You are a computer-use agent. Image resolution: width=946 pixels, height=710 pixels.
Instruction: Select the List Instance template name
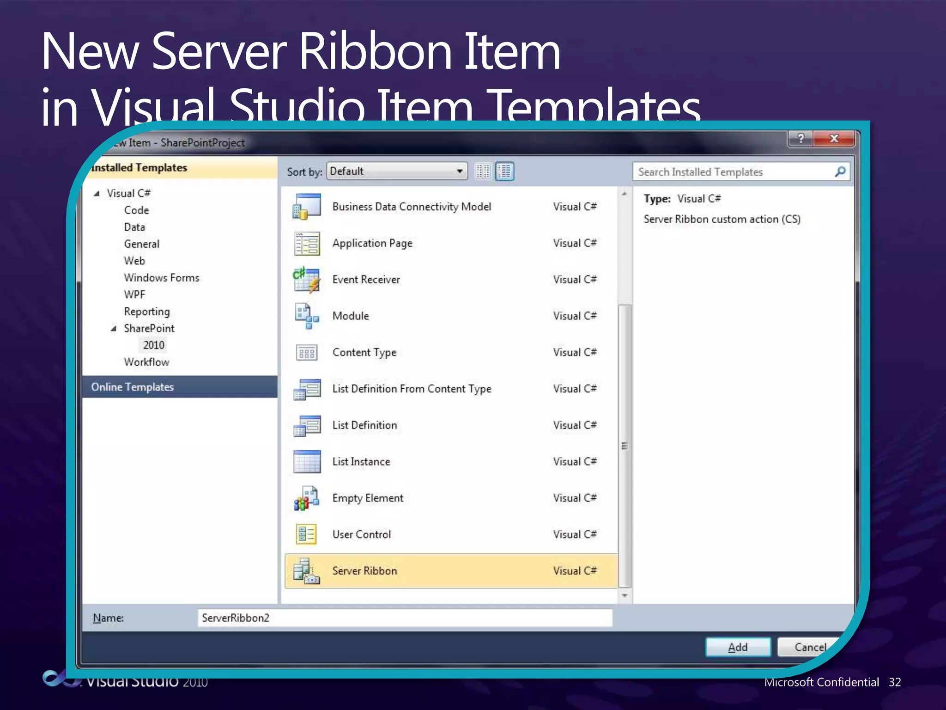(x=361, y=462)
